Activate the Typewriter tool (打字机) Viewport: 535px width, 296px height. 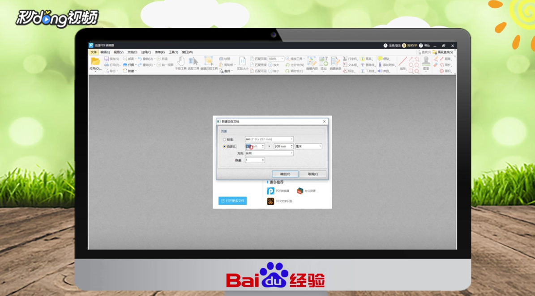tap(351, 59)
